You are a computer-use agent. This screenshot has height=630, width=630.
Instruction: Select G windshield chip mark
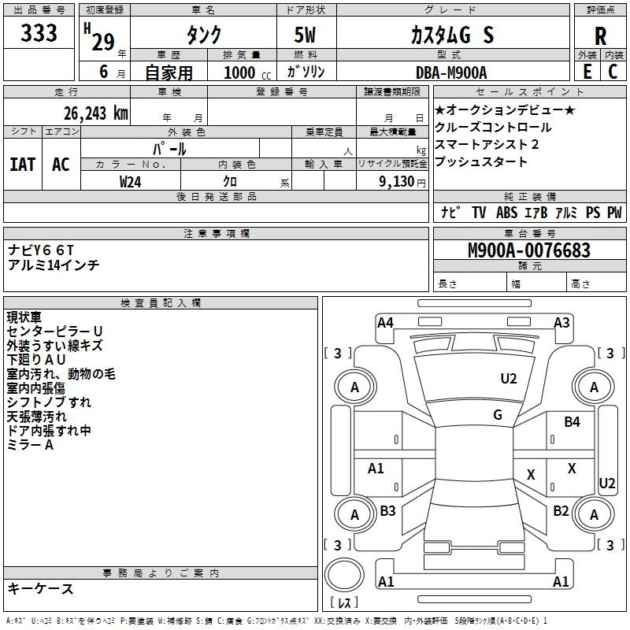coord(498,415)
